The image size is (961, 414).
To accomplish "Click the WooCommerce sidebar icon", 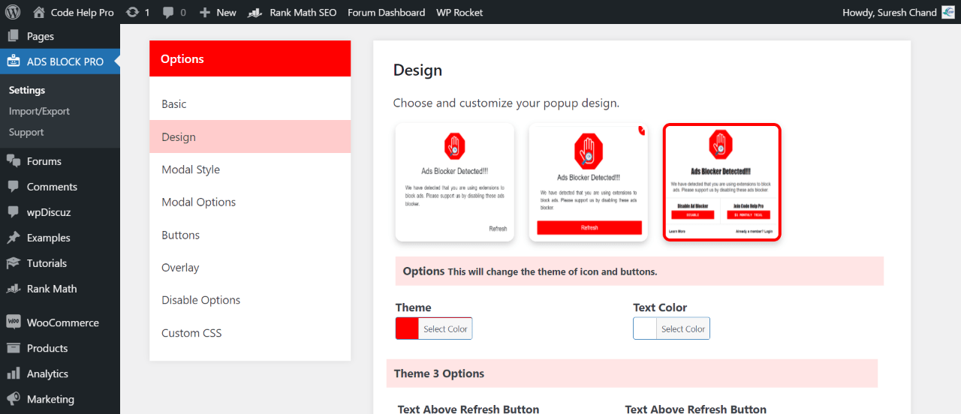I will [14, 322].
